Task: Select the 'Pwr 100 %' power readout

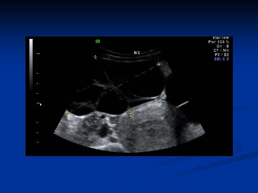Action: pos(218,42)
